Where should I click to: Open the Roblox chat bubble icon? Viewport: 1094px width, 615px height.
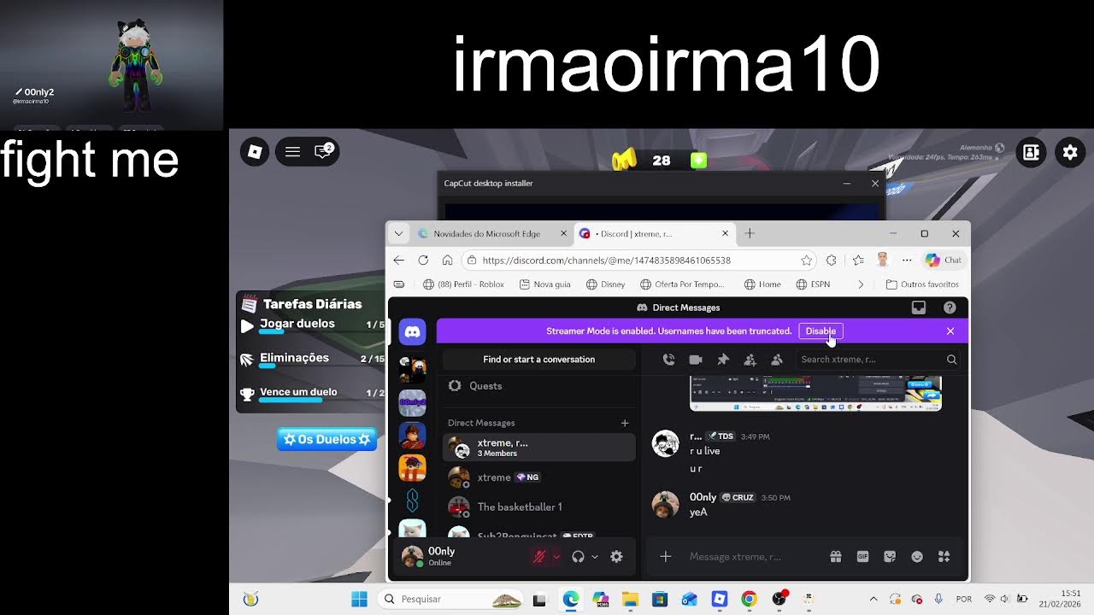[x=323, y=152]
